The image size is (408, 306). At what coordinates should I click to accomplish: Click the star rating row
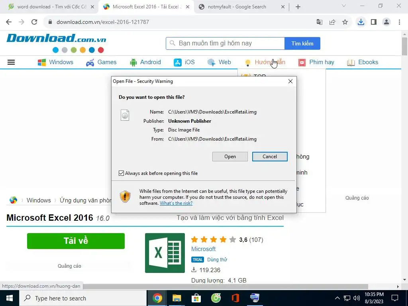(214, 239)
